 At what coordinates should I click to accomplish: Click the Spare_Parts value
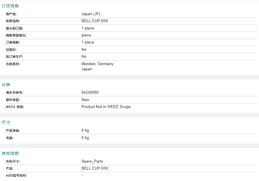click(x=92, y=161)
